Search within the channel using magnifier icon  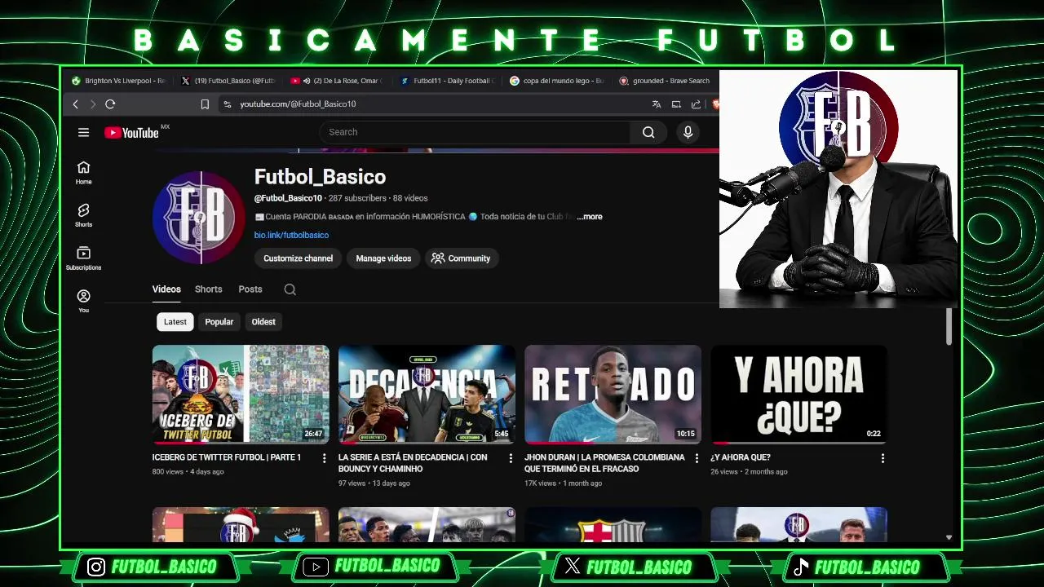(x=290, y=289)
